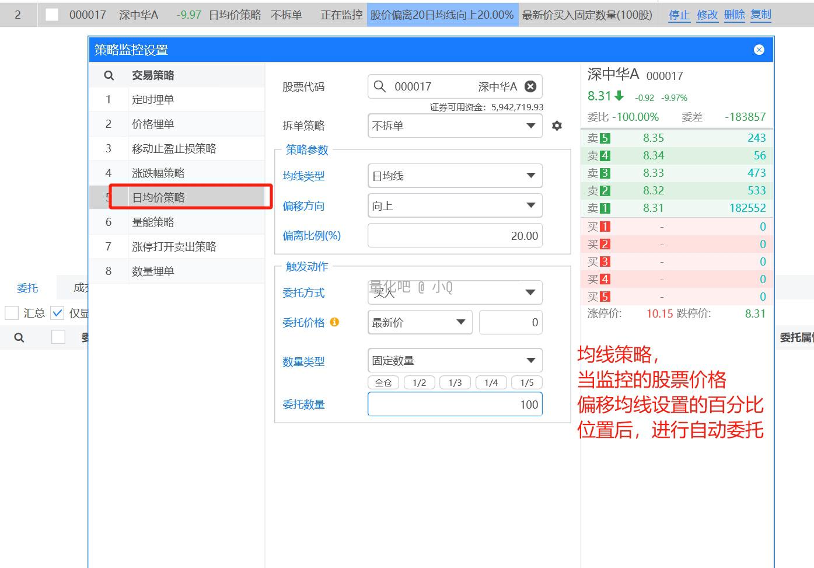Click the info icon beside 委托价格
This screenshot has width=814, height=568.
tap(334, 322)
